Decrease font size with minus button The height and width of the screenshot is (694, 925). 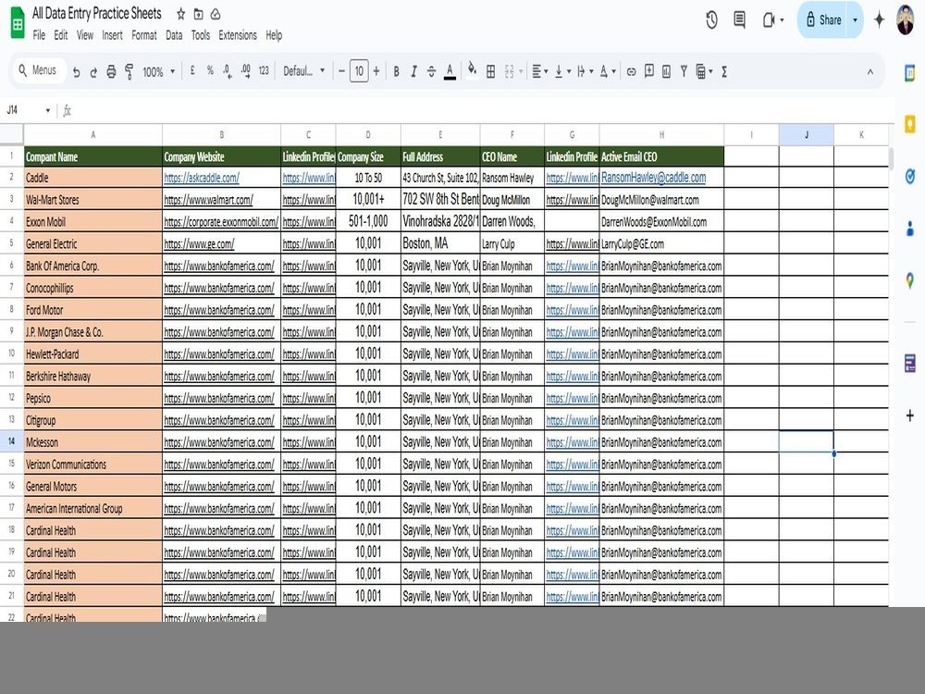coord(341,71)
